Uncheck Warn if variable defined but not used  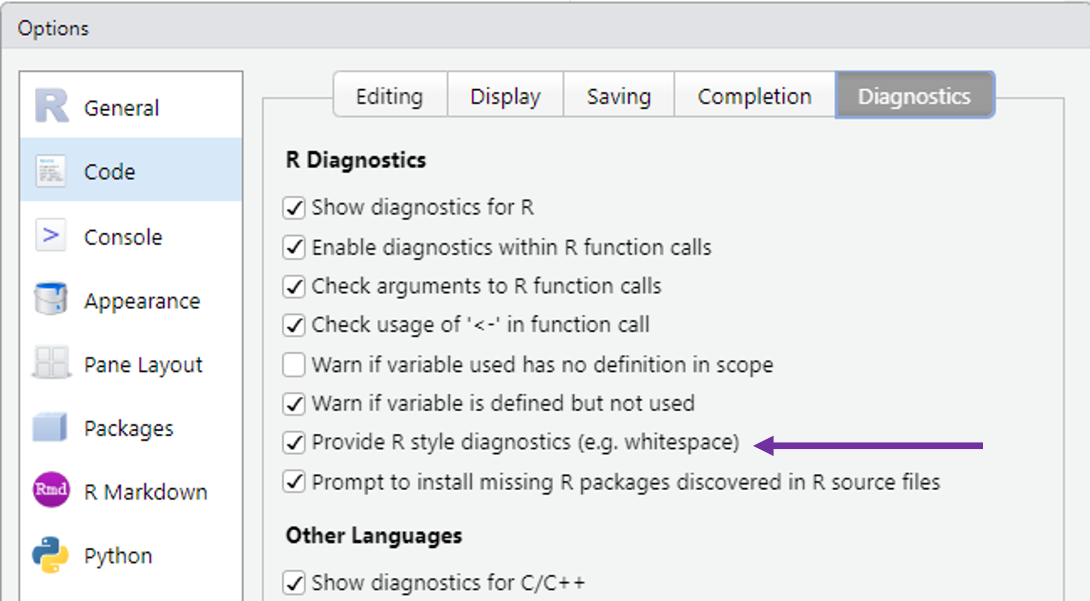click(x=294, y=404)
